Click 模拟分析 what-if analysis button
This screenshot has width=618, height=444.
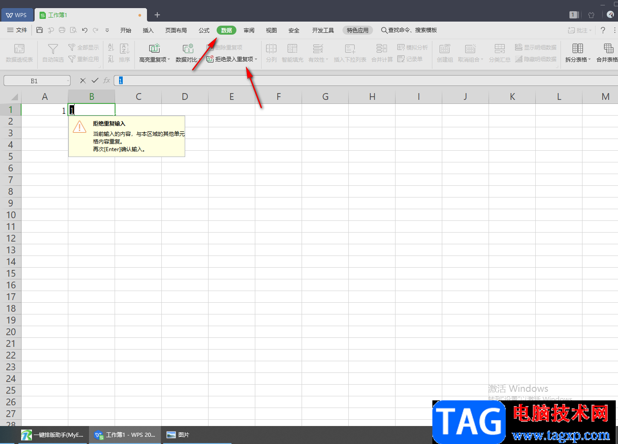pos(413,47)
